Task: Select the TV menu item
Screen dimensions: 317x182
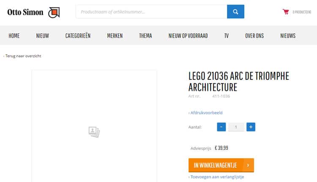Action: click(226, 36)
